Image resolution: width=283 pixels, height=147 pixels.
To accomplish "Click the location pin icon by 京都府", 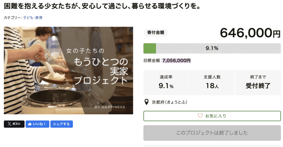I will click(x=147, y=102).
